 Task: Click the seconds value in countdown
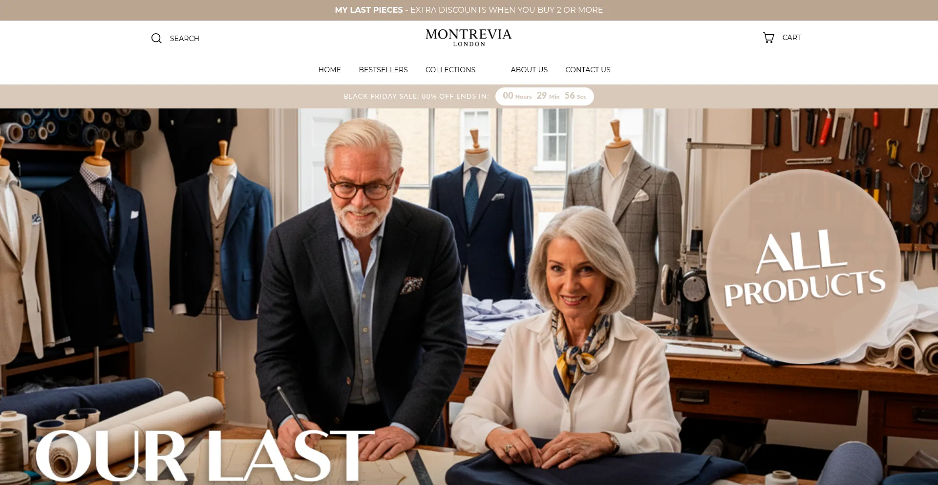pyautogui.click(x=570, y=96)
